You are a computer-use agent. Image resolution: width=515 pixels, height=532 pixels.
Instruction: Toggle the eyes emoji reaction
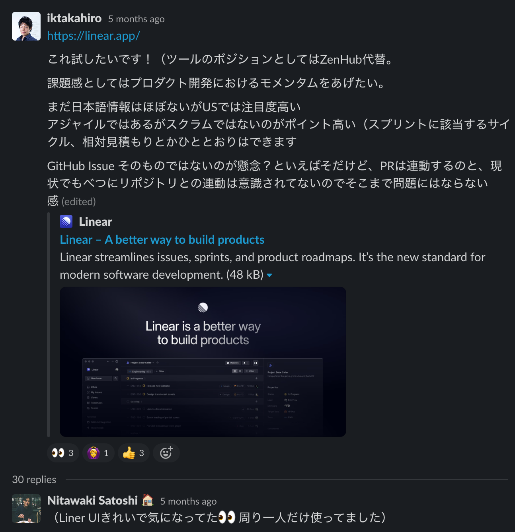tap(63, 453)
